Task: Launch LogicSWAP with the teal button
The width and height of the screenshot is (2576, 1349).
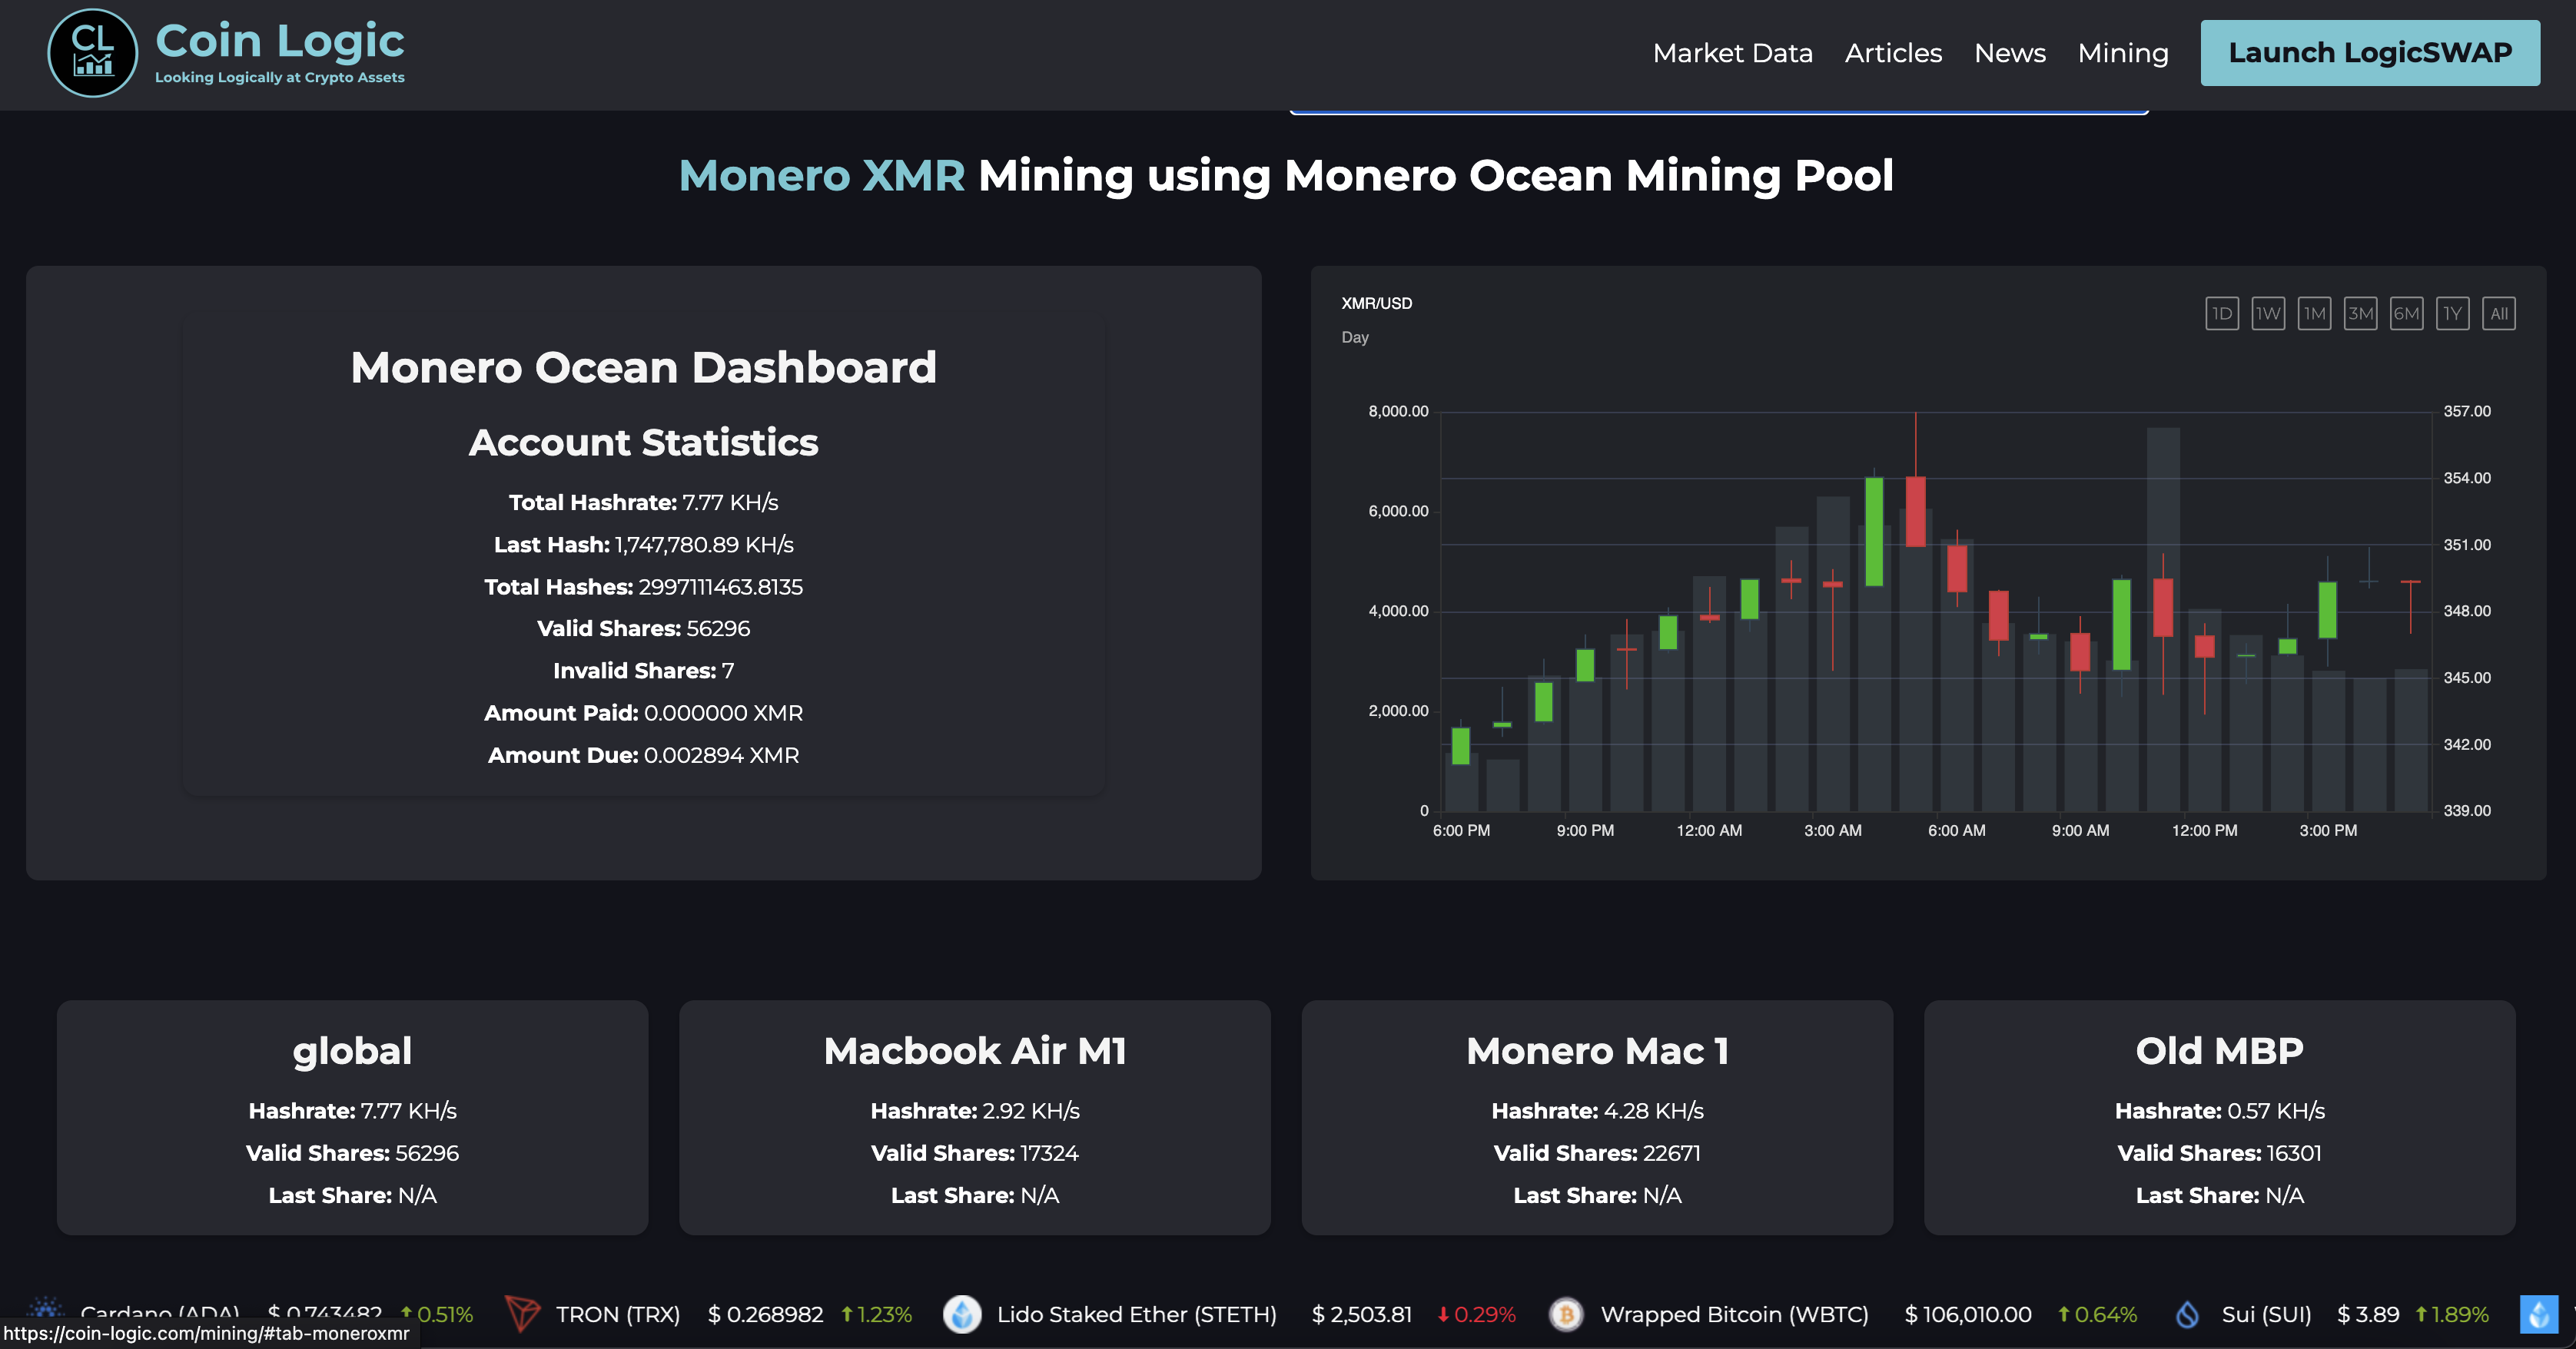Action: [x=2370, y=53]
